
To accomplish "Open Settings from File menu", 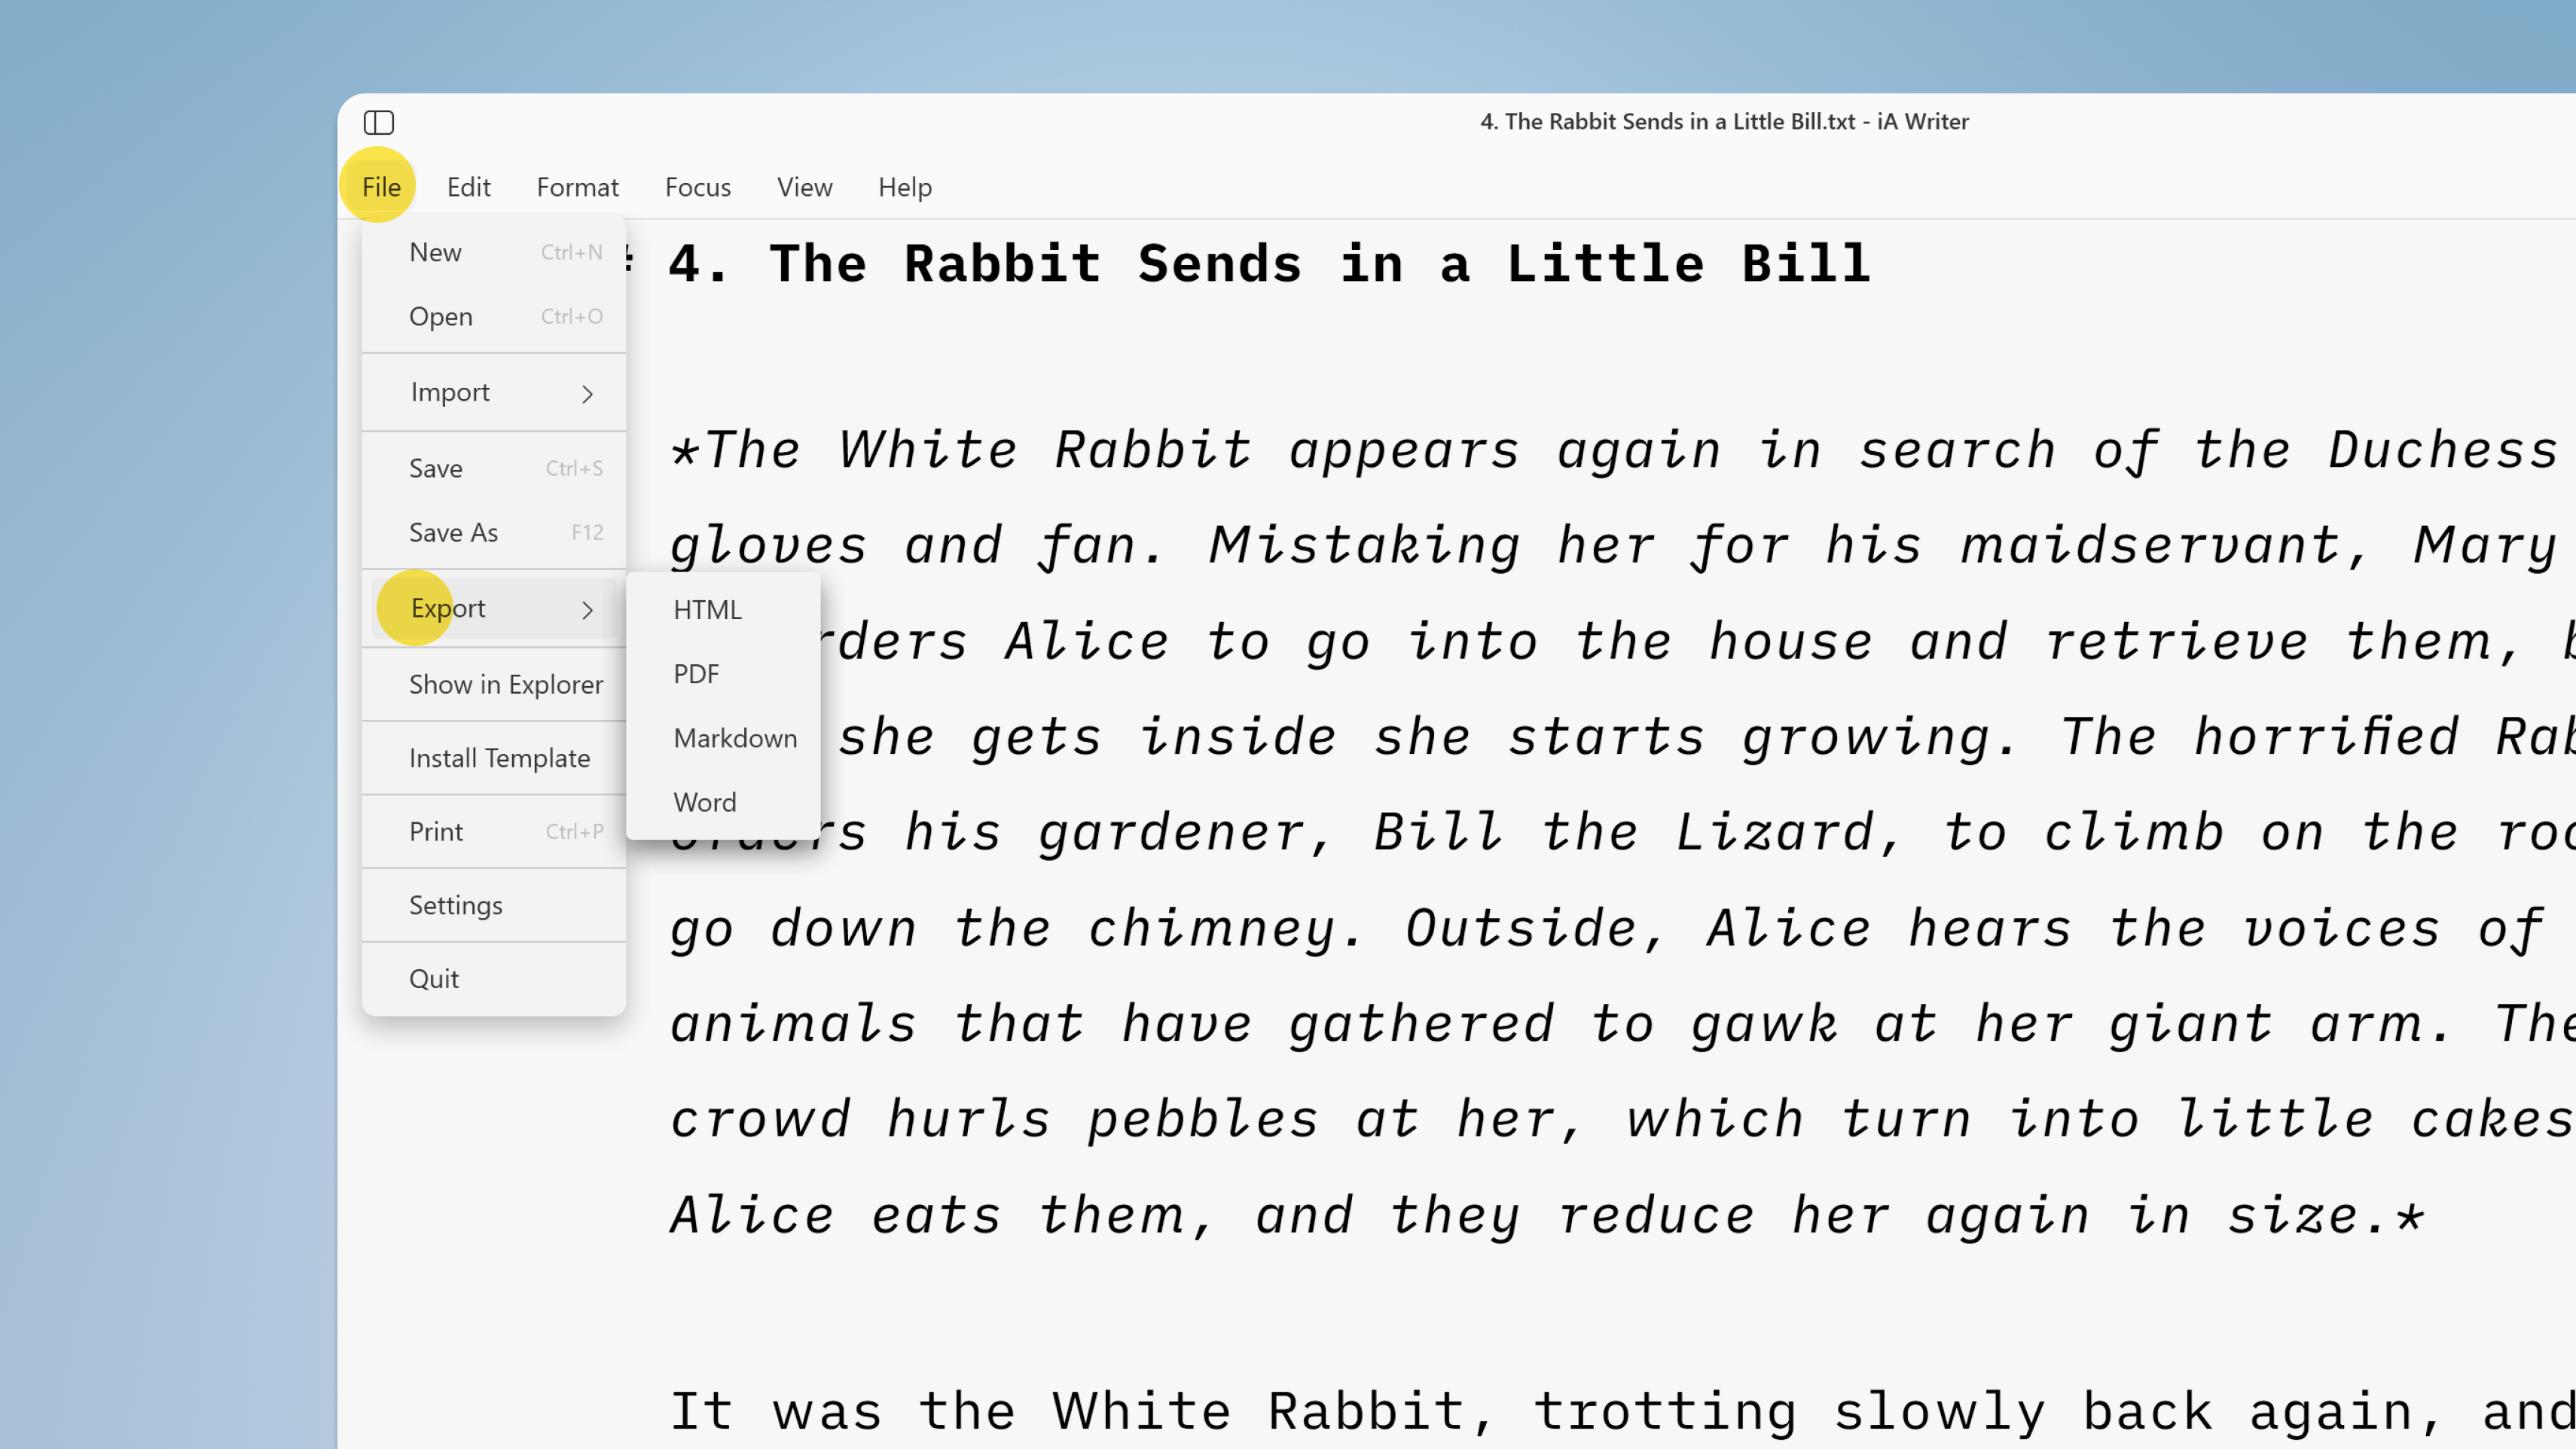I will [455, 904].
